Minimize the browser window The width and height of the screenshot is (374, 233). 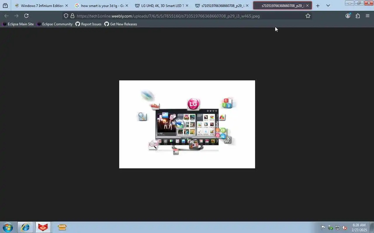coord(349,3)
